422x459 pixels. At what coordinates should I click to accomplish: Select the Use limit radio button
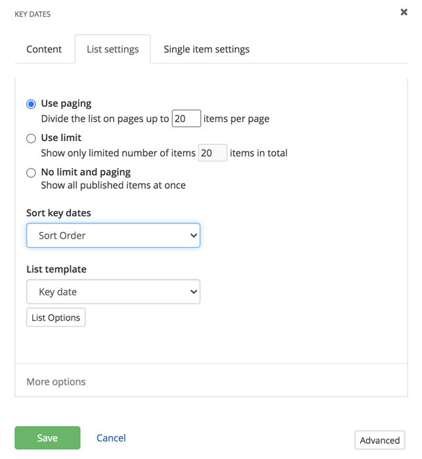pos(31,138)
